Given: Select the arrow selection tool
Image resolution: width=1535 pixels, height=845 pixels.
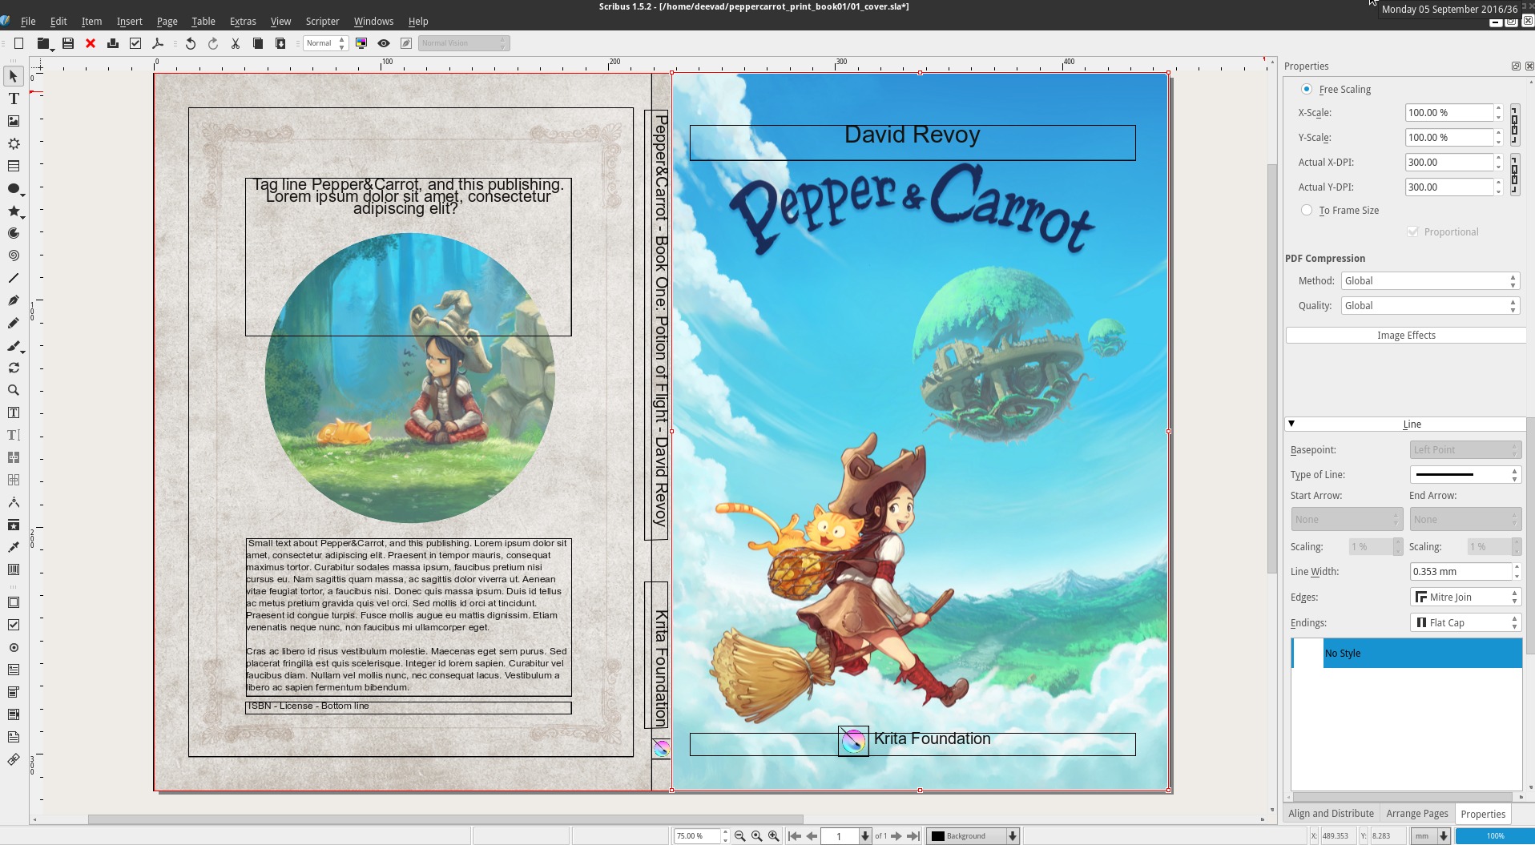Looking at the screenshot, I should pyautogui.click(x=14, y=76).
